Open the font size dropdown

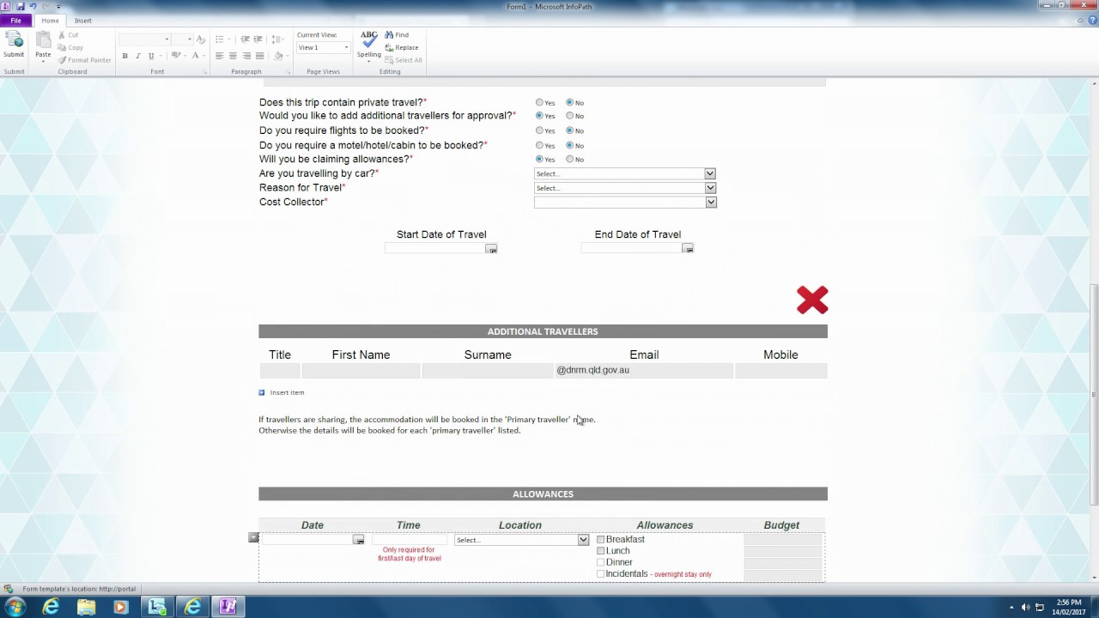189,39
